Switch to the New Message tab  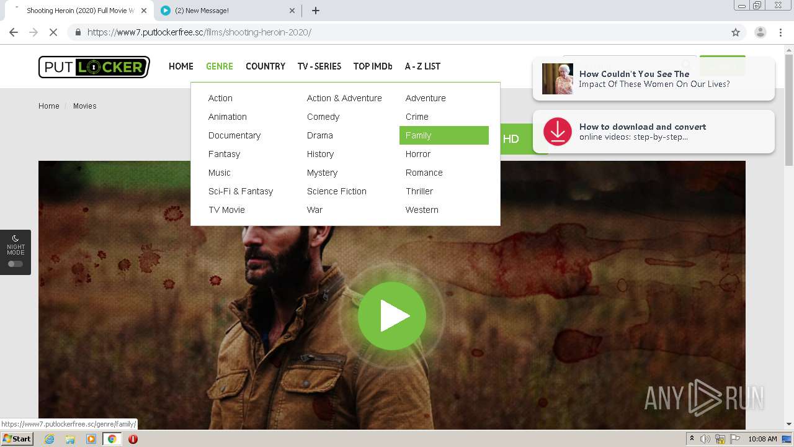coord(228,11)
